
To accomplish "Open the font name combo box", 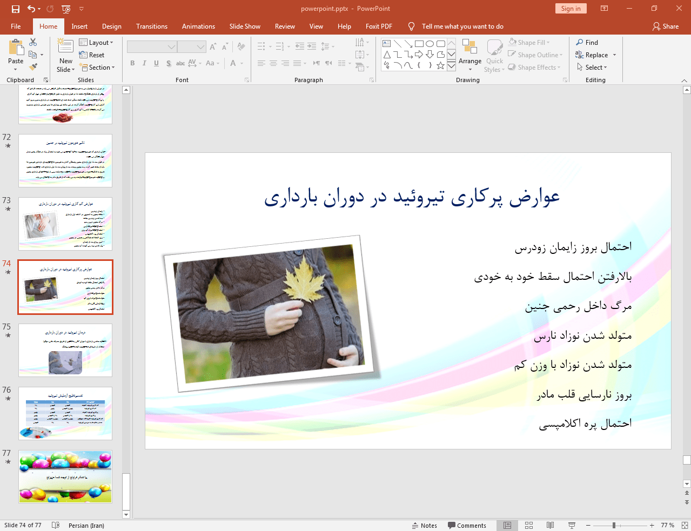I will (152, 46).
